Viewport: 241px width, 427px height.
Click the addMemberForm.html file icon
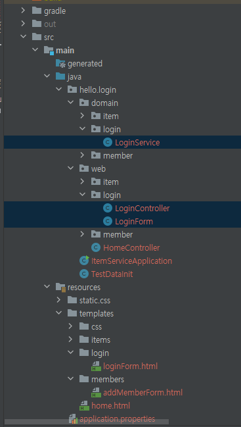tap(96, 392)
